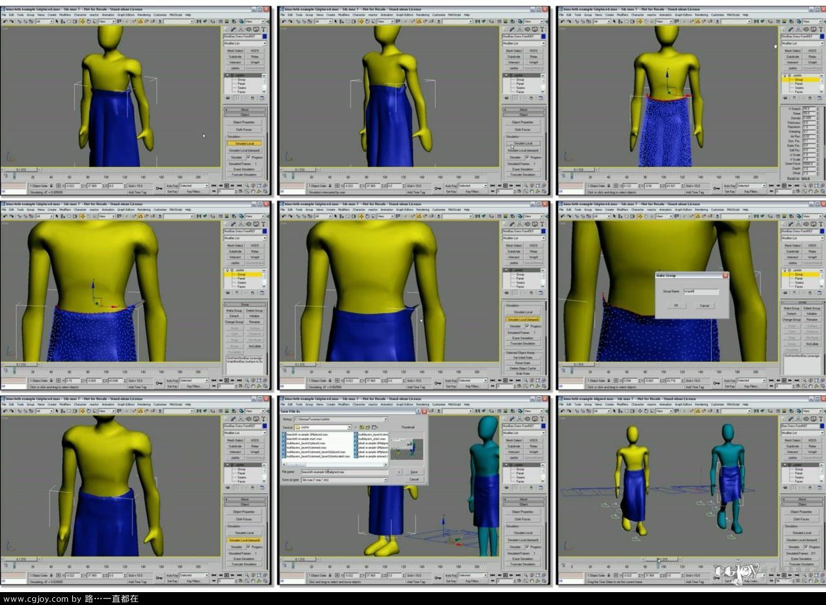Toggle Auto Key mode in top-left screenshot
This screenshot has width=826, height=605.
[172, 186]
